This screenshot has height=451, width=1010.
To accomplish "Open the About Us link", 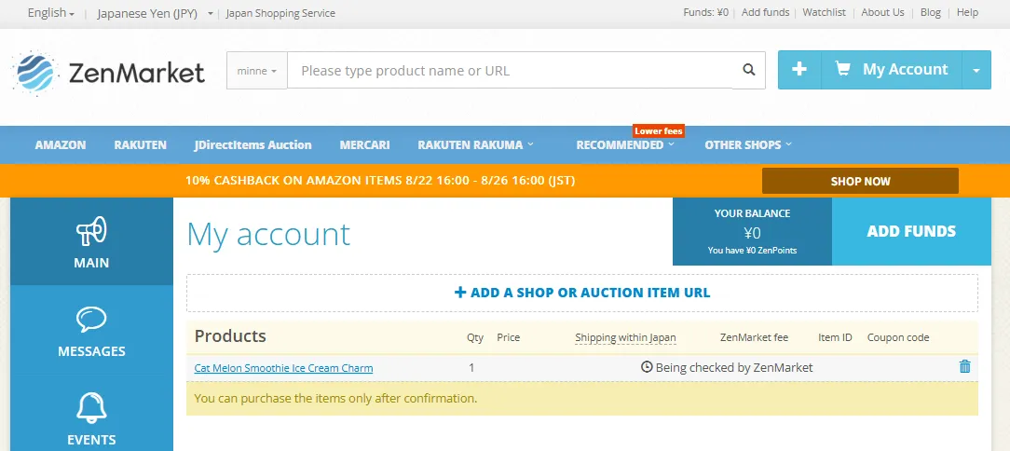I will [882, 12].
